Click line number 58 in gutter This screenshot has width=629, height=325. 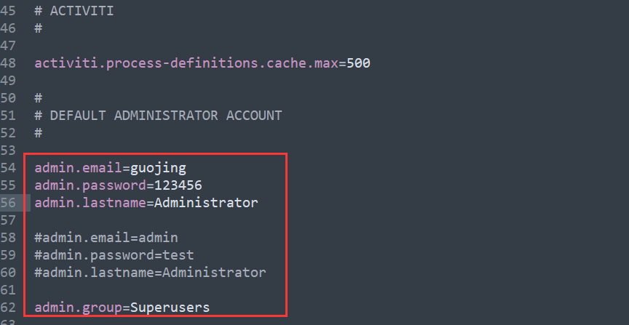click(8, 238)
